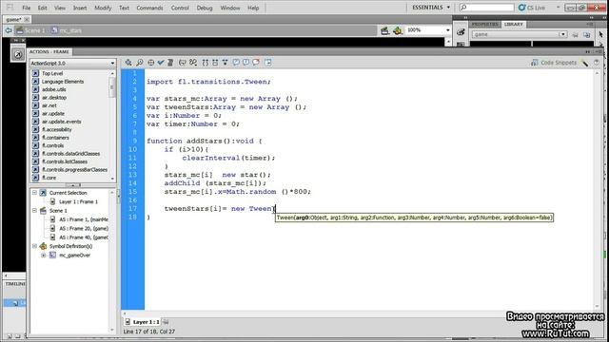The height and width of the screenshot is (342, 609).
Task: Click Remove comment icon
Action: [256, 63]
